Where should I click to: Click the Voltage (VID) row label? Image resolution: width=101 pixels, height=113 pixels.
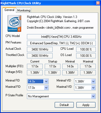(x=14, y=72)
